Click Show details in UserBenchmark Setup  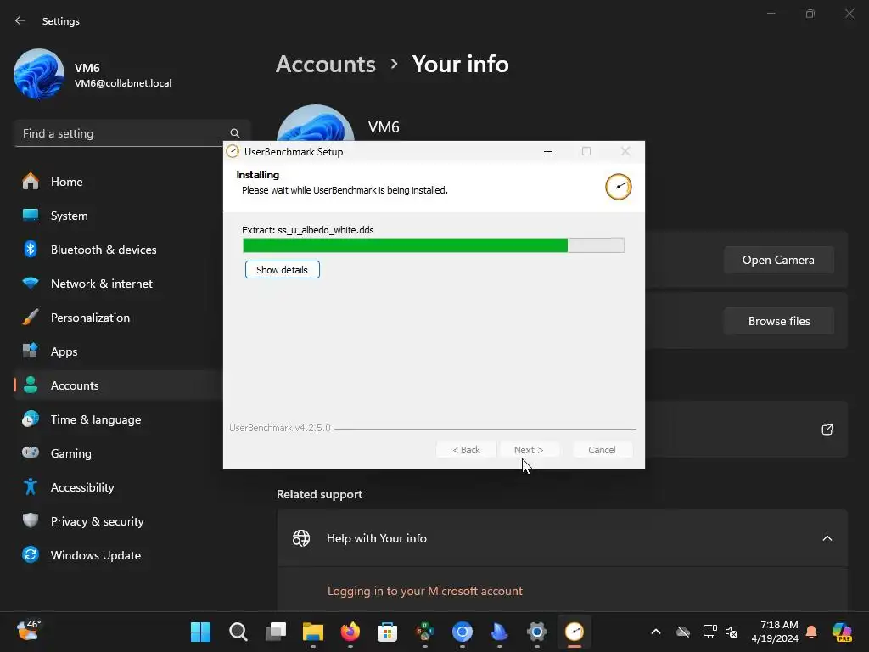[282, 270]
